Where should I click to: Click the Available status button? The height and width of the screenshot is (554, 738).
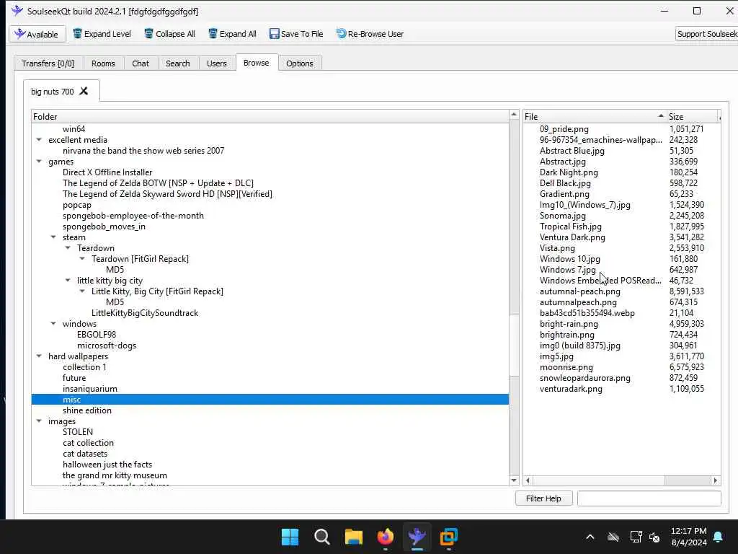click(37, 35)
